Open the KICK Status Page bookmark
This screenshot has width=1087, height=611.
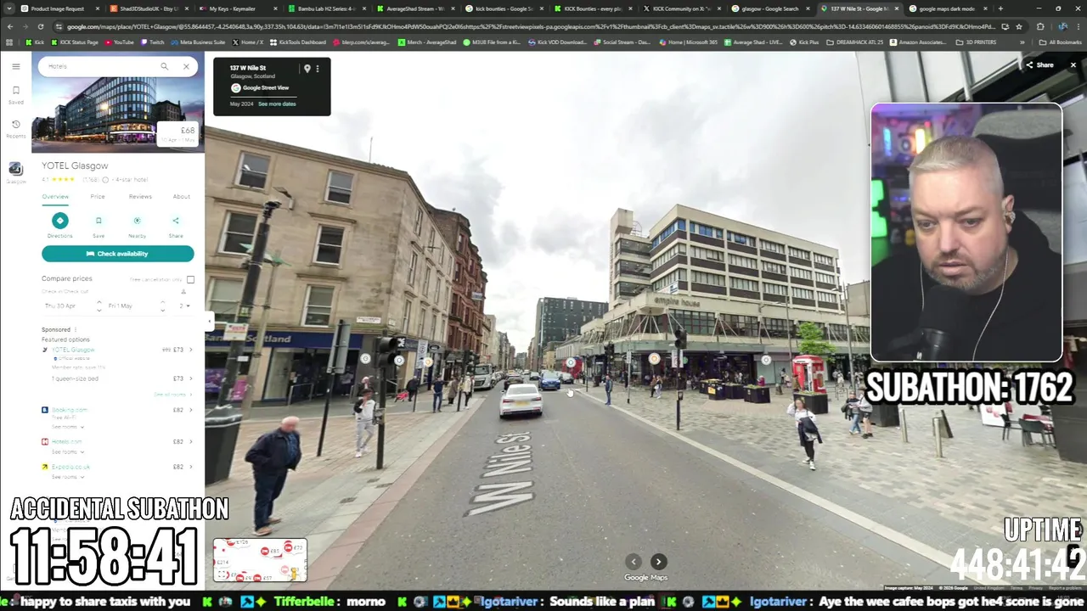tap(74, 42)
